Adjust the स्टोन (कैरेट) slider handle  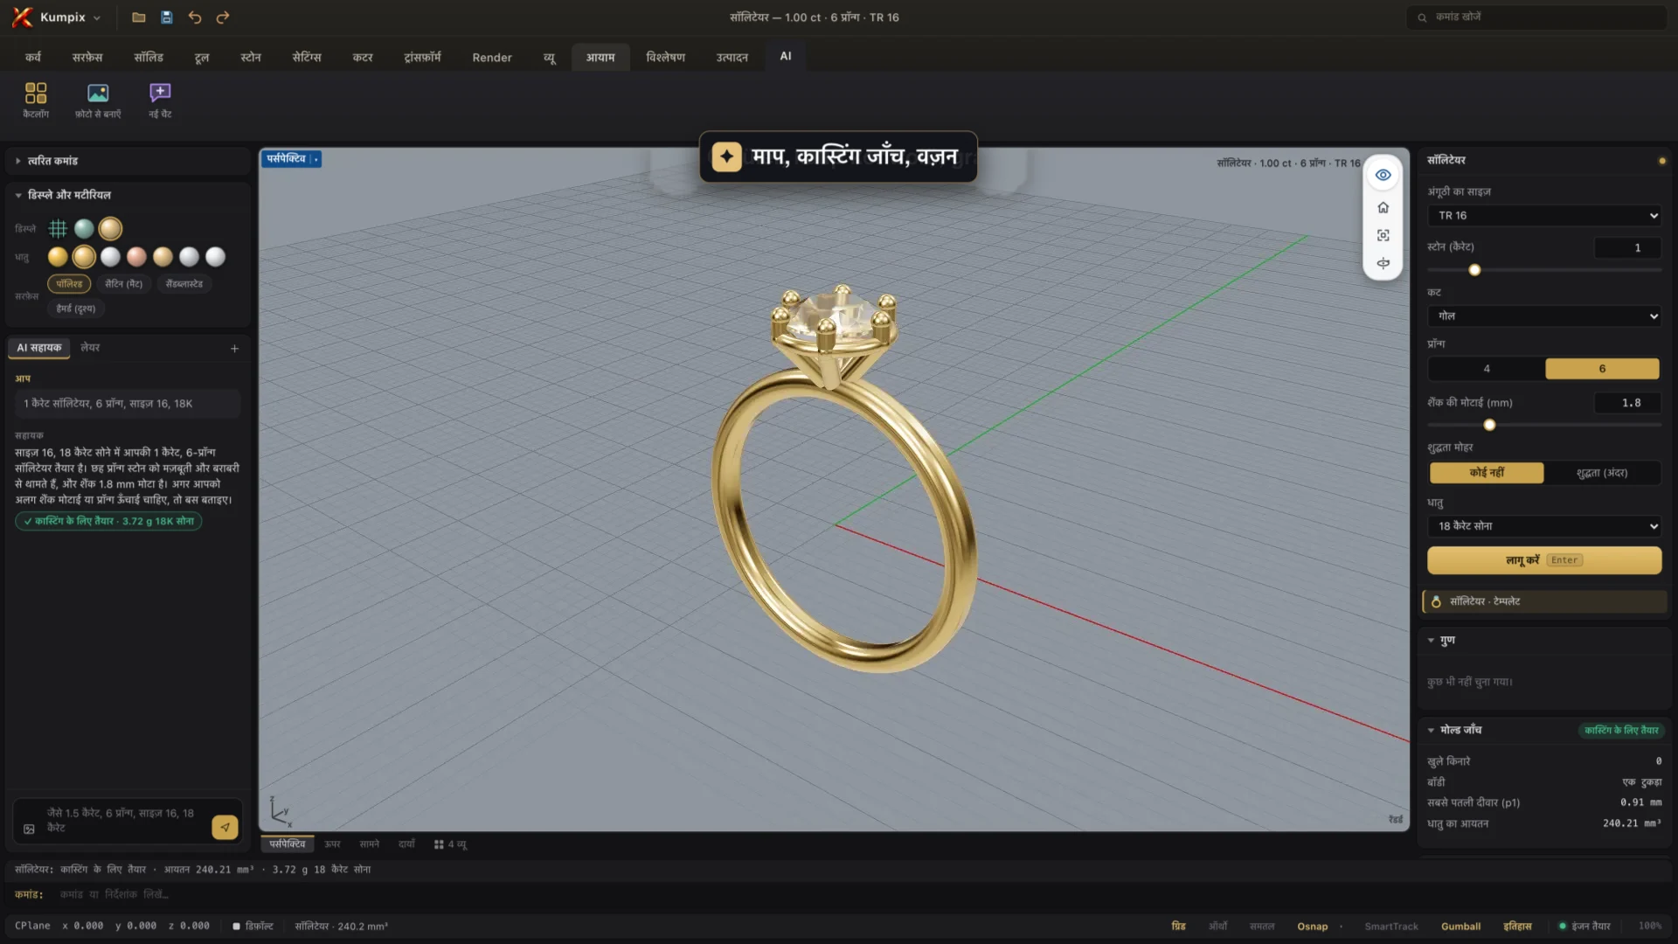(1474, 270)
